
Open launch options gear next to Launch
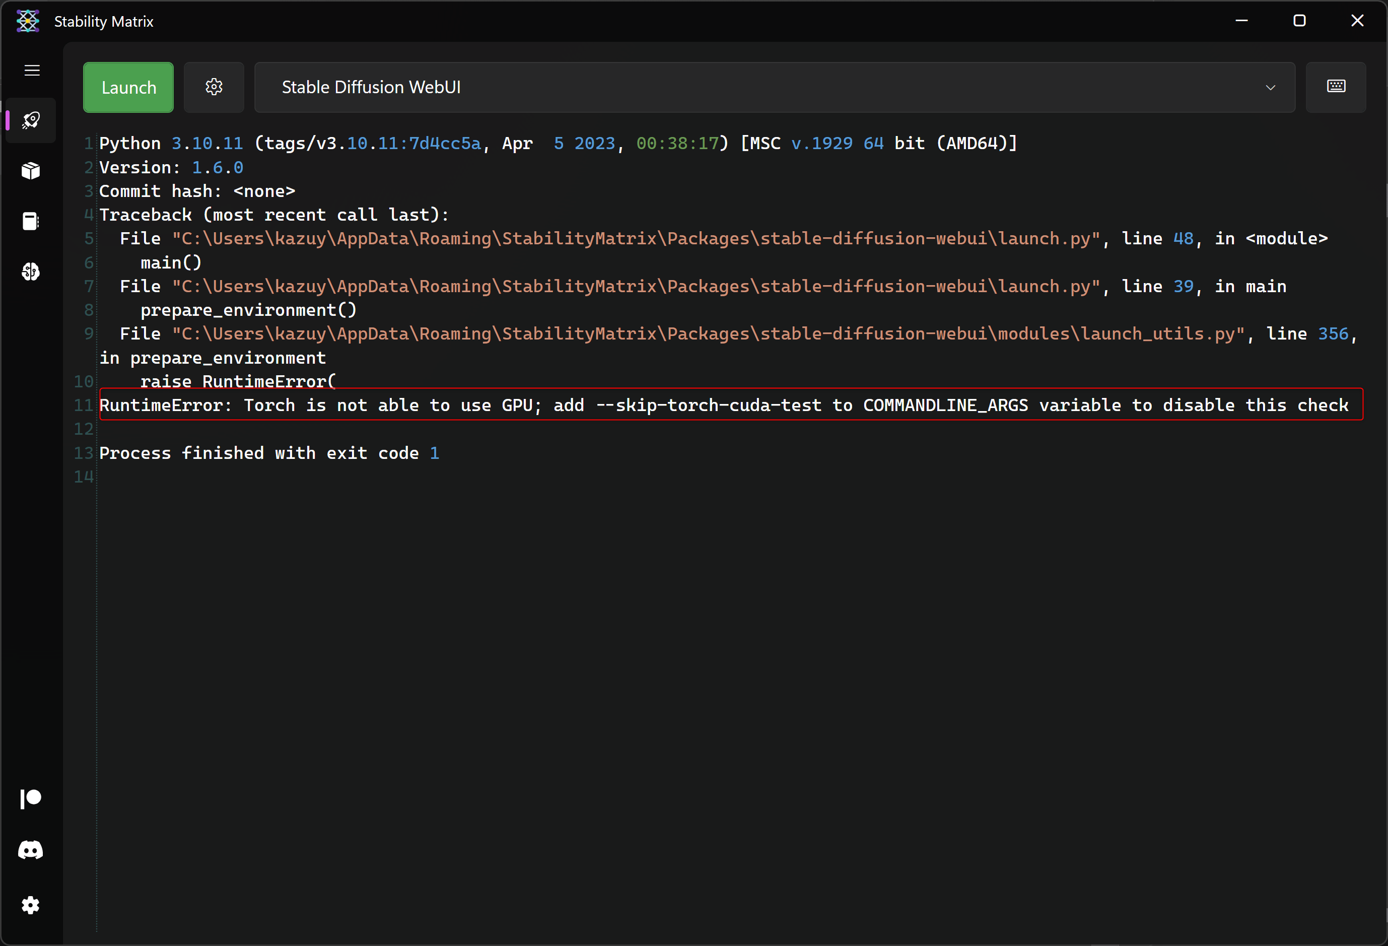(214, 87)
